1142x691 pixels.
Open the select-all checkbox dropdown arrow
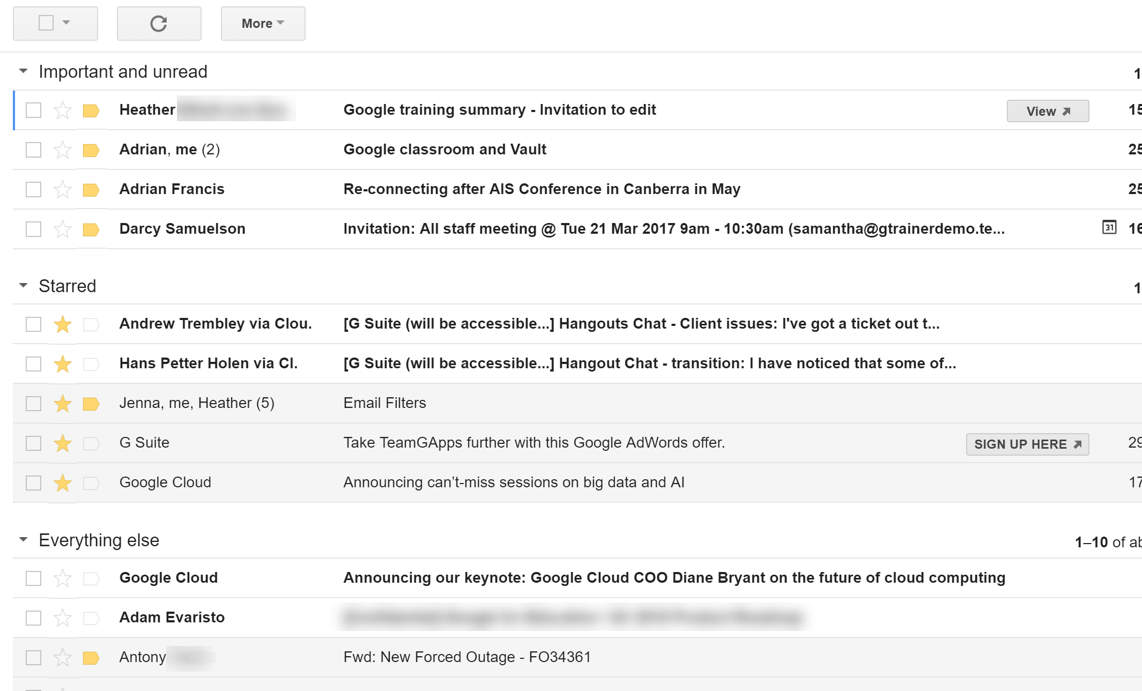pyautogui.click(x=66, y=23)
